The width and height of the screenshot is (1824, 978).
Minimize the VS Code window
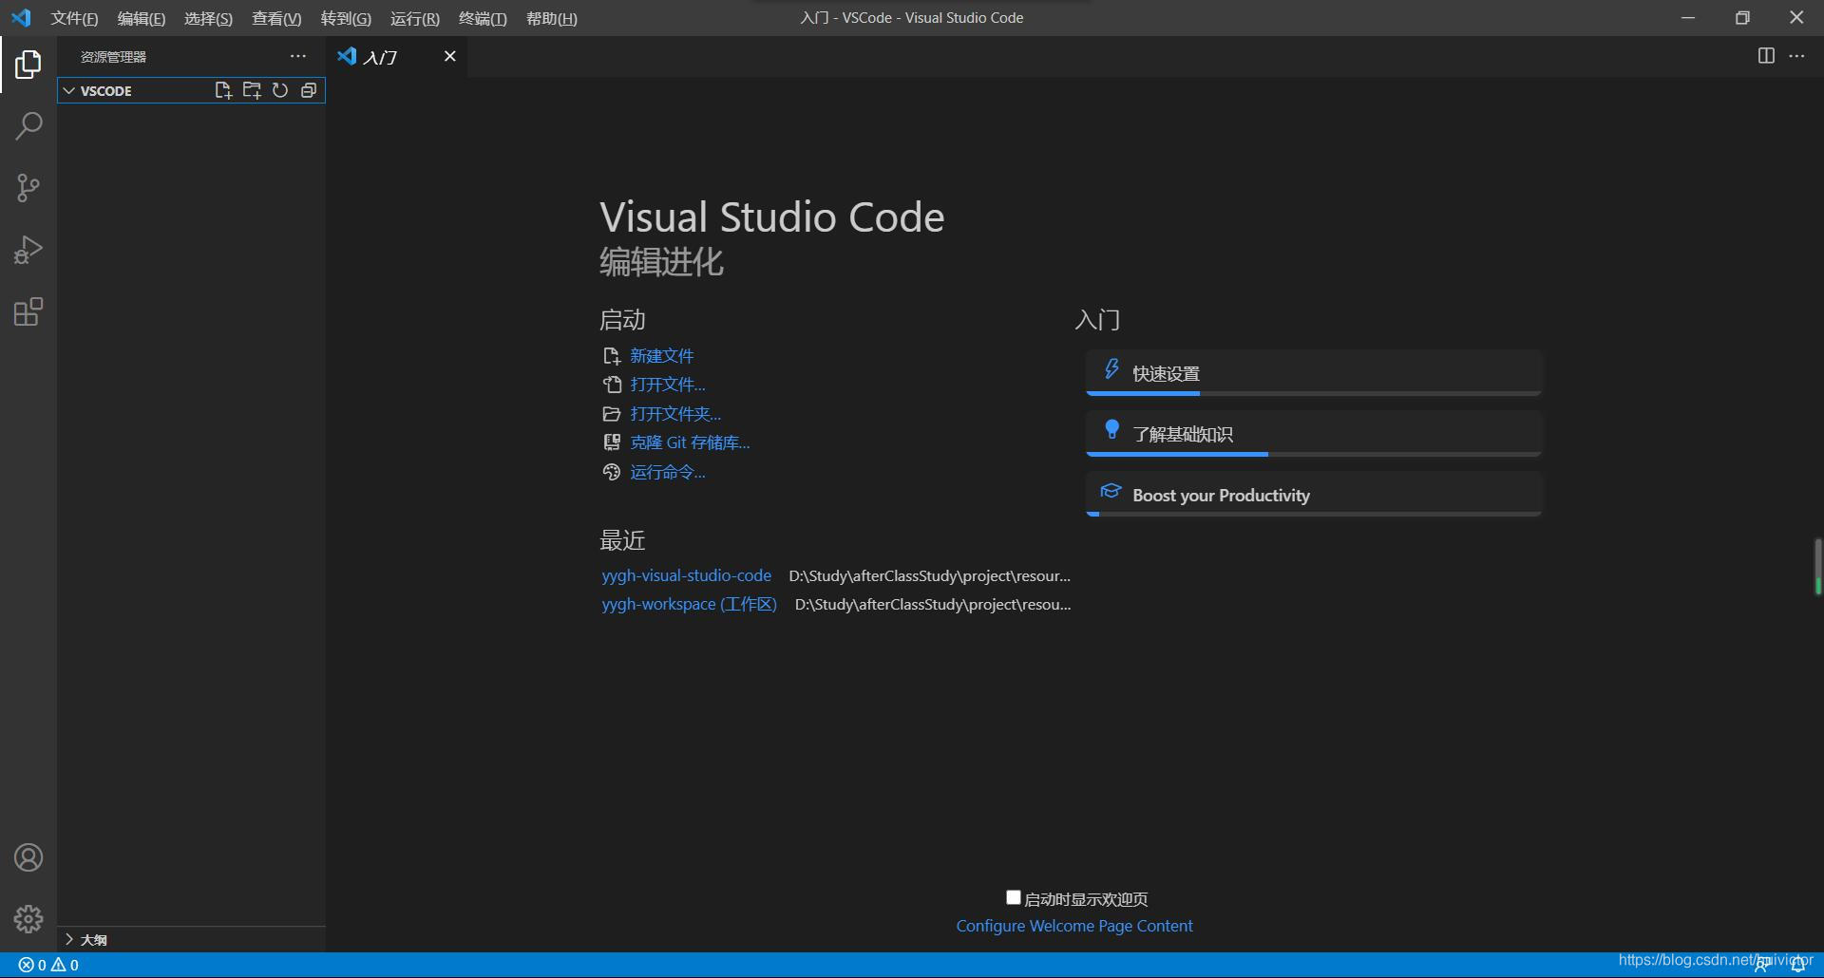point(1688,18)
